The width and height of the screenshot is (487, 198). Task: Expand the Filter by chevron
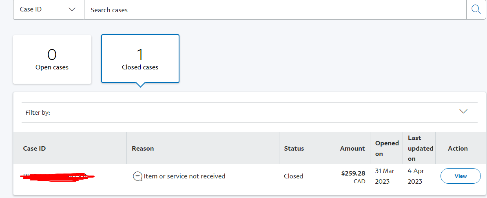coord(463,111)
